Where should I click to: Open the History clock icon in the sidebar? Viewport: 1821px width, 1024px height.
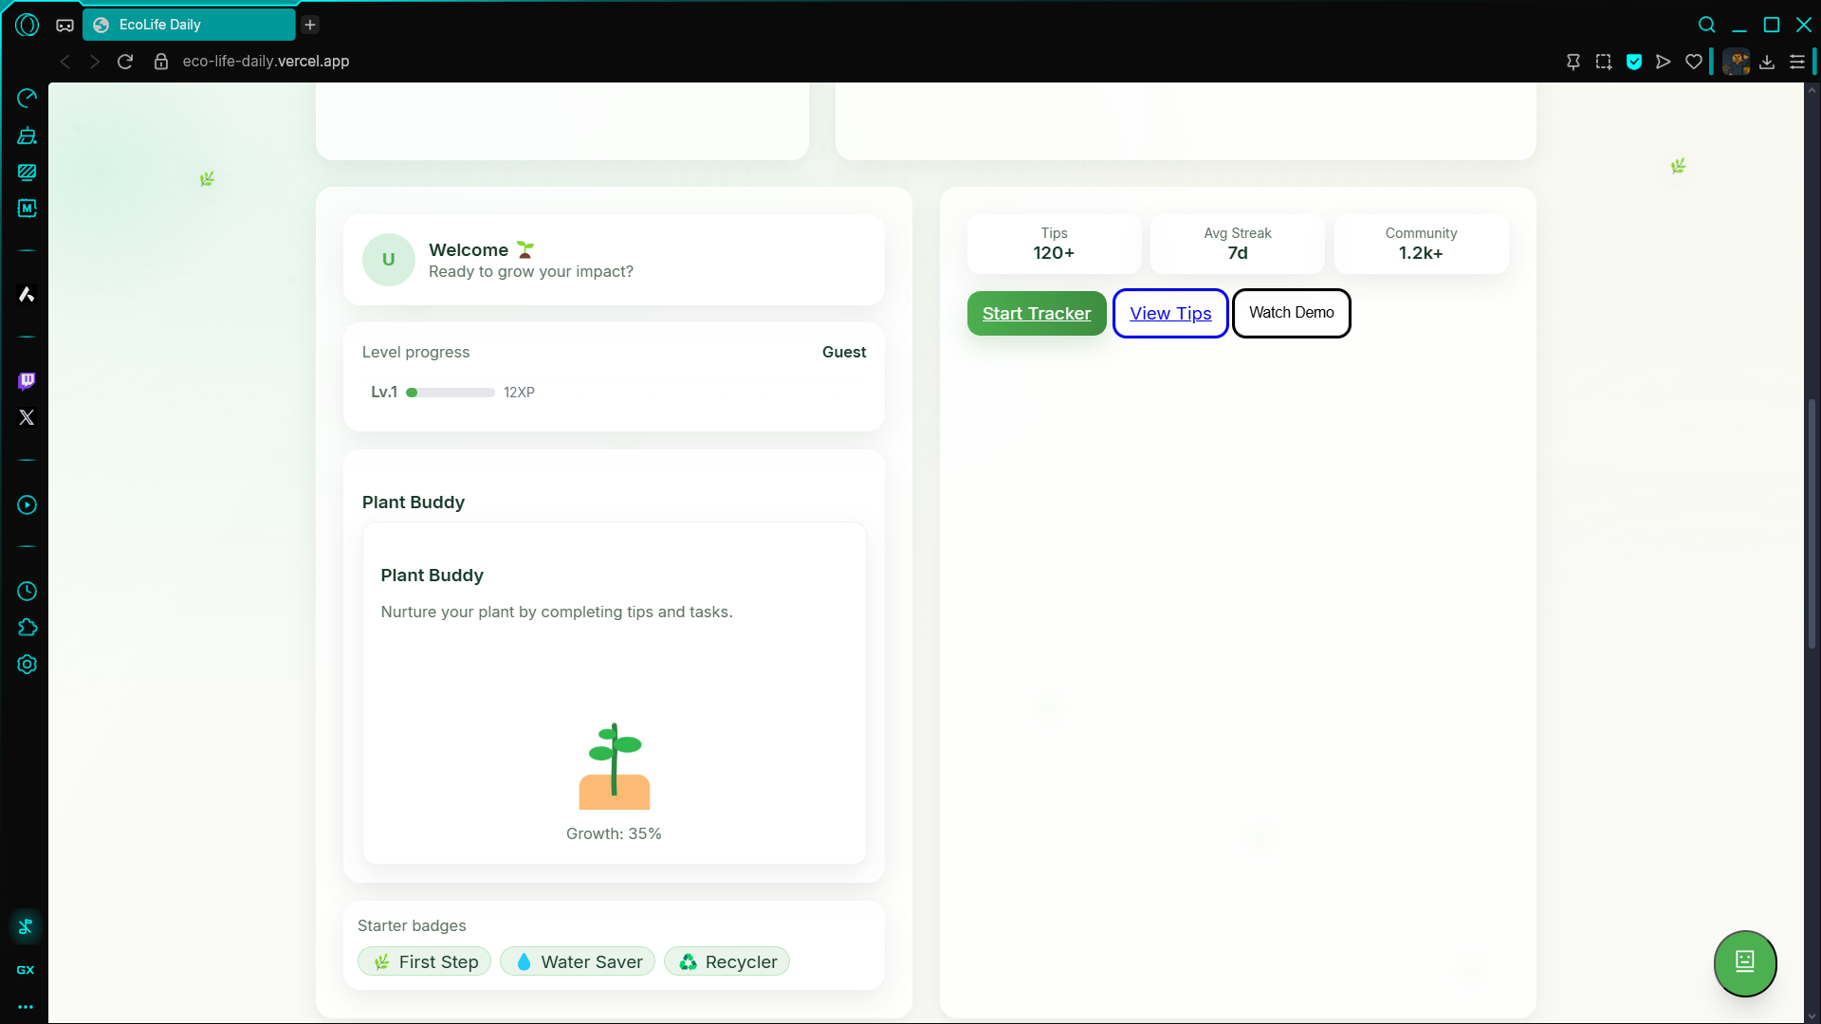27,592
